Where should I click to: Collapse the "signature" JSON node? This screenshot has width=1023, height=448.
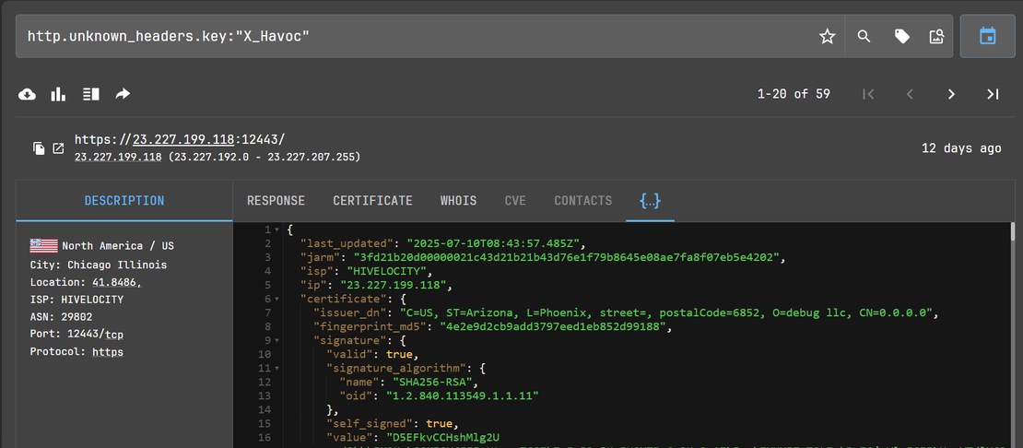277,340
